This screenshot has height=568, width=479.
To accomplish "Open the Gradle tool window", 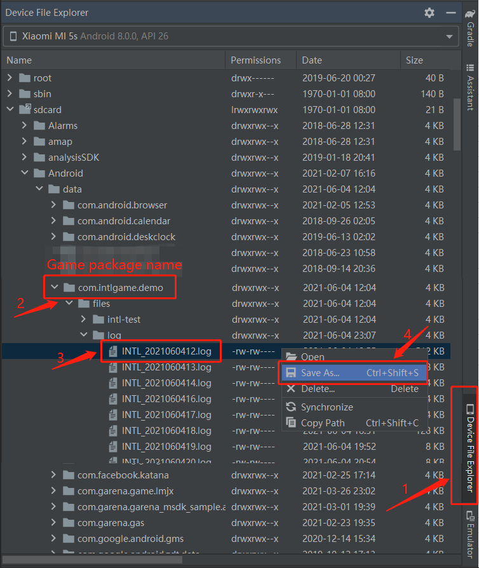I will [470, 29].
